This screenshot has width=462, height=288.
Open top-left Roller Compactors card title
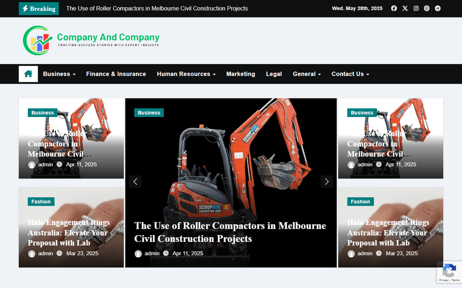(x=59, y=144)
